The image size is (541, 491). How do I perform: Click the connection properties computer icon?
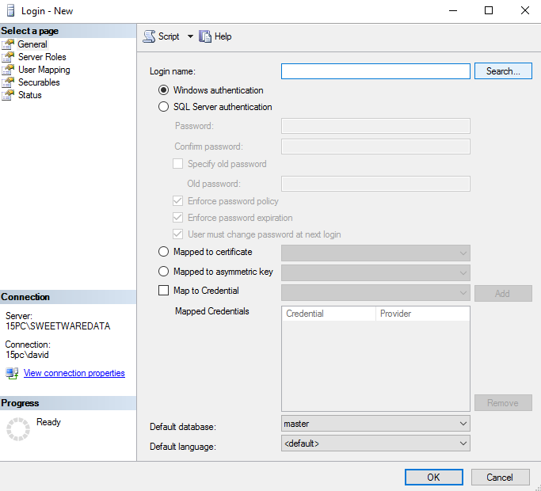pyautogui.click(x=12, y=373)
